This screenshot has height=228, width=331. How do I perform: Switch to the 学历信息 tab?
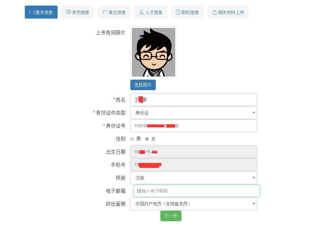pos(78,12)
